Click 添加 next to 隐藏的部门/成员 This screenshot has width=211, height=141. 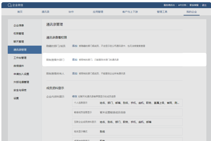[74, 46]
